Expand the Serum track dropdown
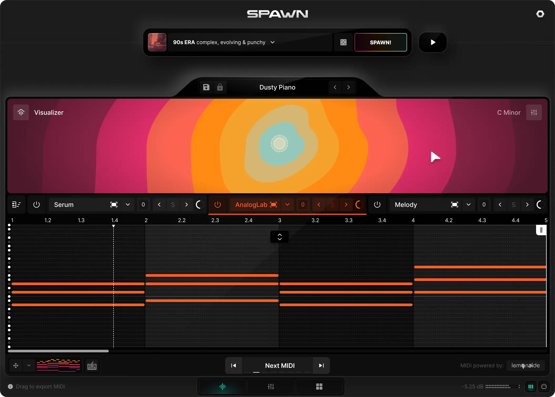Image resolution: width=555 pixels, height=397 pixels. coord(128,205)
